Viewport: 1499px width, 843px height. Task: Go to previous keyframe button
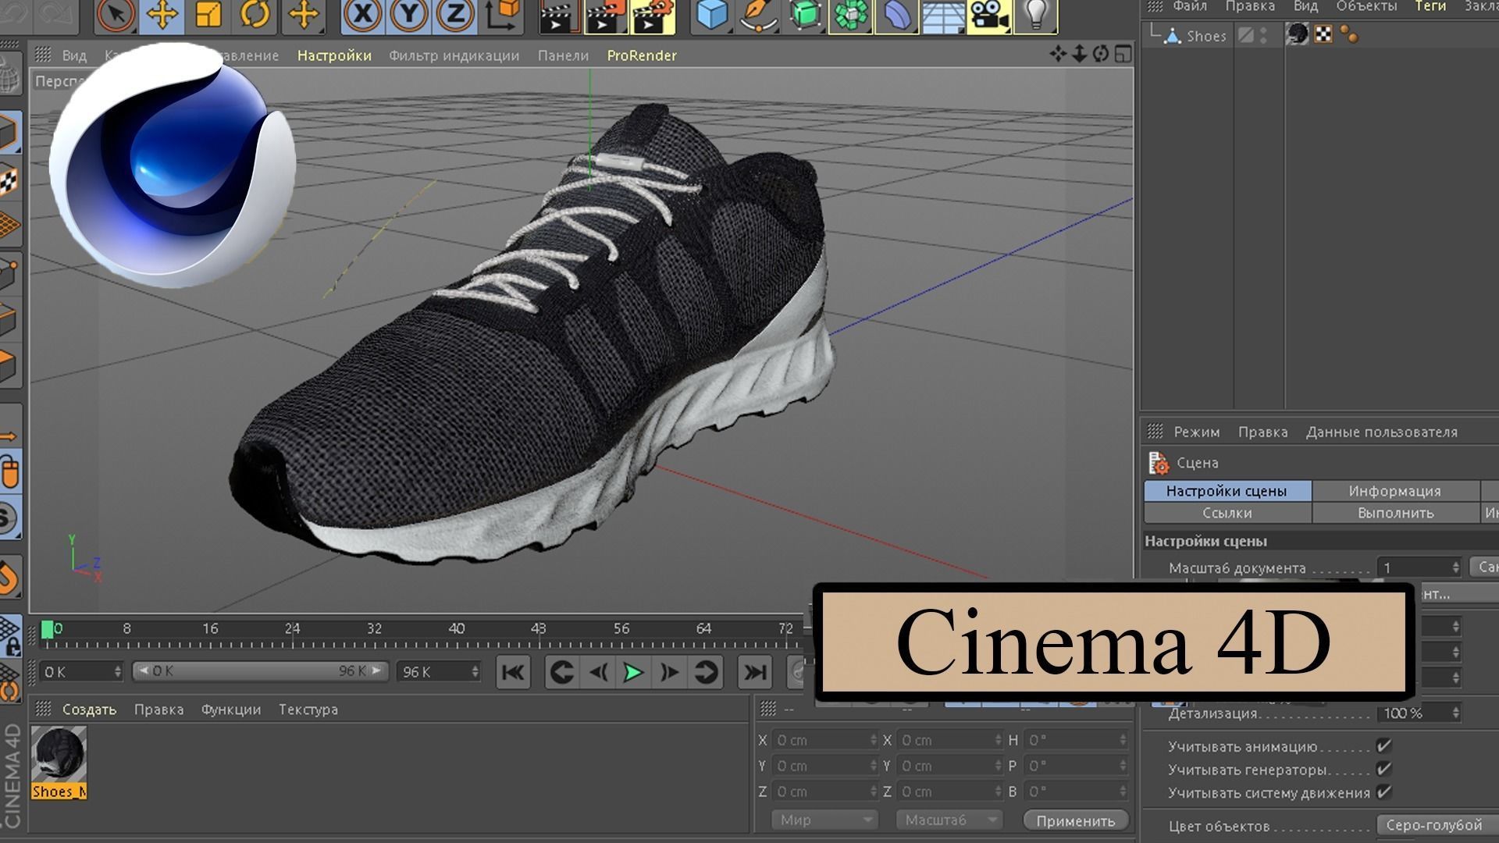(561, 672)
